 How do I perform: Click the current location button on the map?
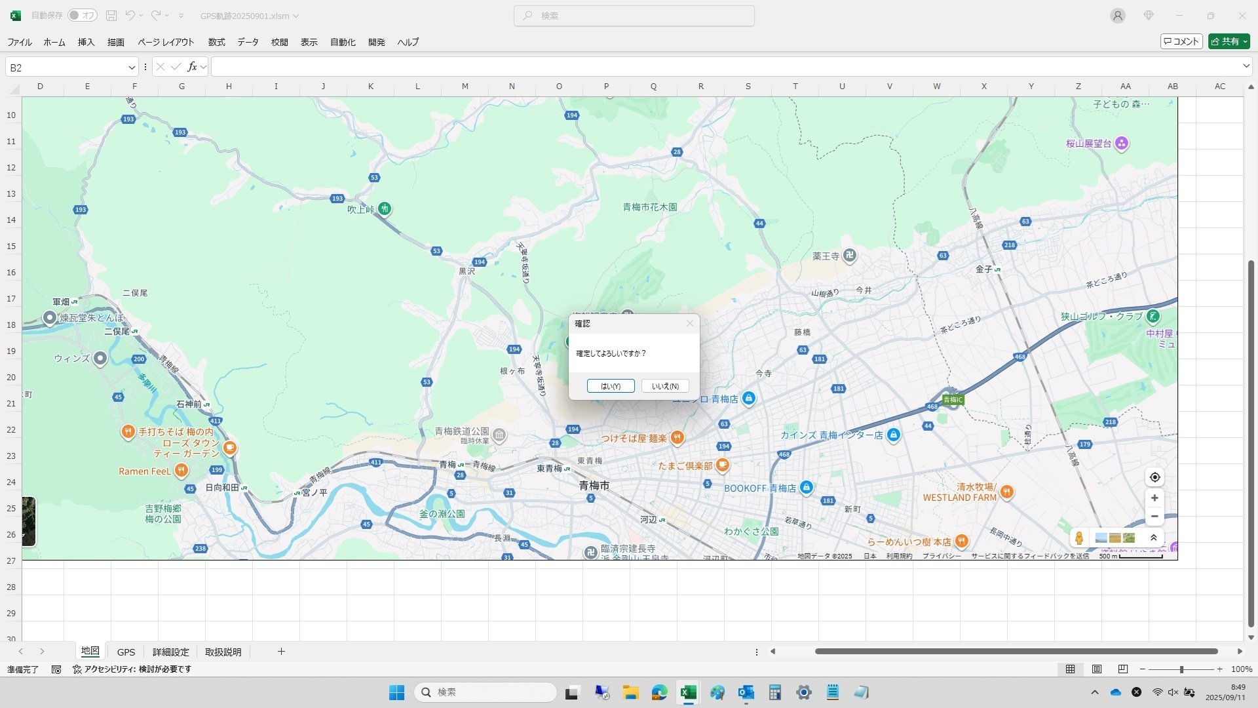[x=1154, y=477]
